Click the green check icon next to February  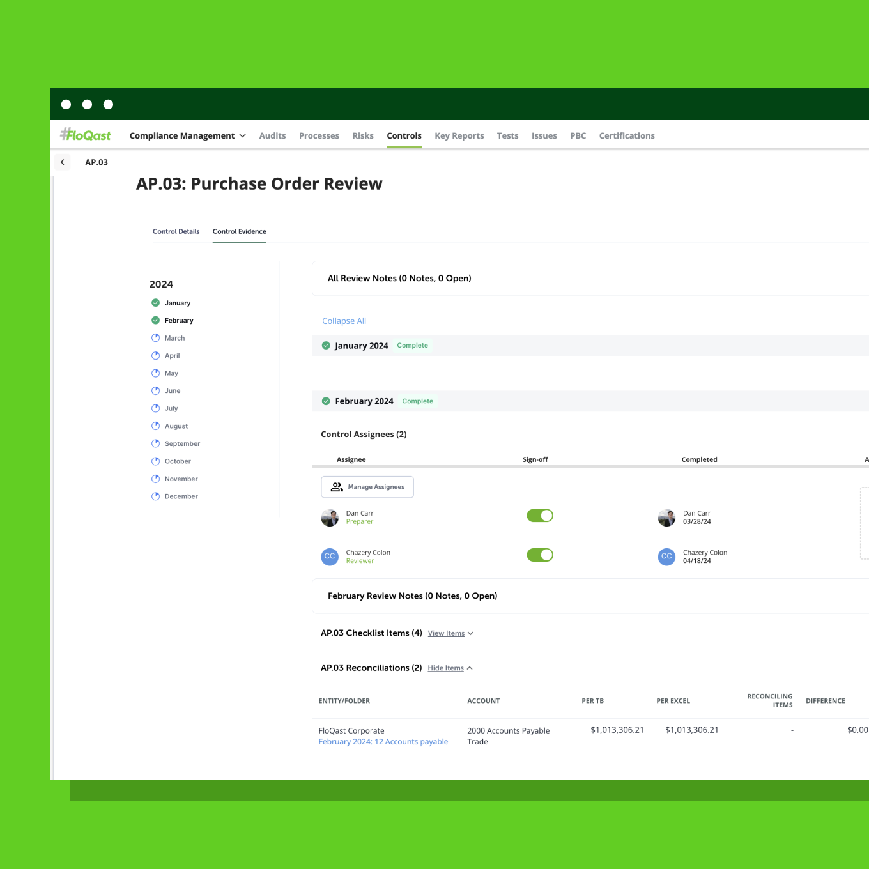tap(155, 320)
